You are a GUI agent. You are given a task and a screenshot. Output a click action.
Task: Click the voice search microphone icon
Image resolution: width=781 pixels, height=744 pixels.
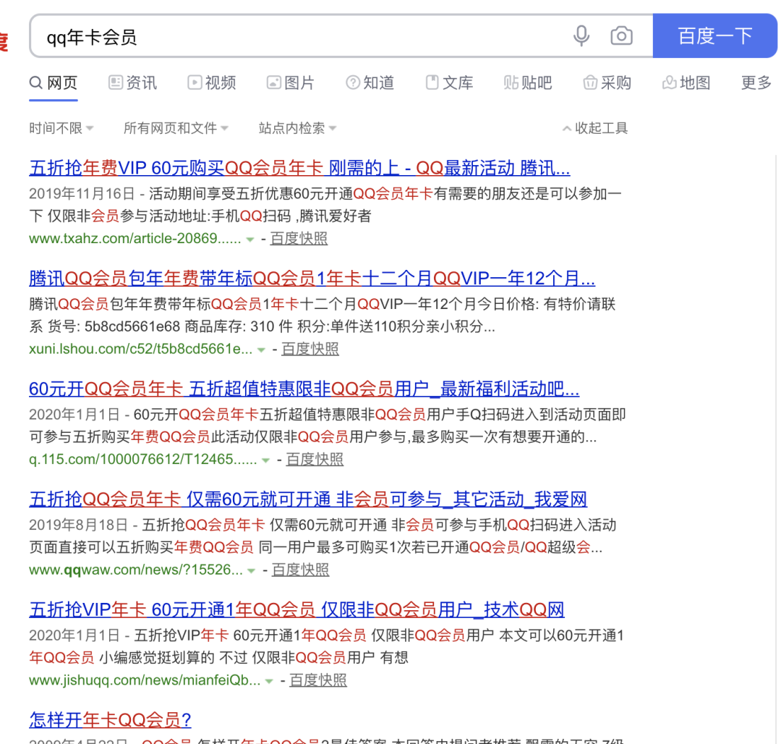tap(581, 36)
